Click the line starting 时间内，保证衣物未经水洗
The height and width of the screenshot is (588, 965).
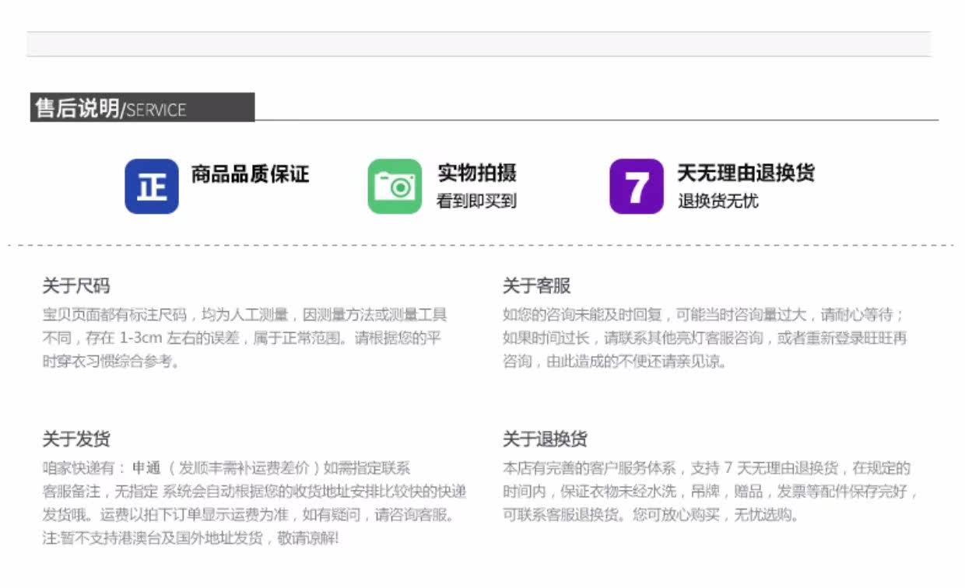711,492
